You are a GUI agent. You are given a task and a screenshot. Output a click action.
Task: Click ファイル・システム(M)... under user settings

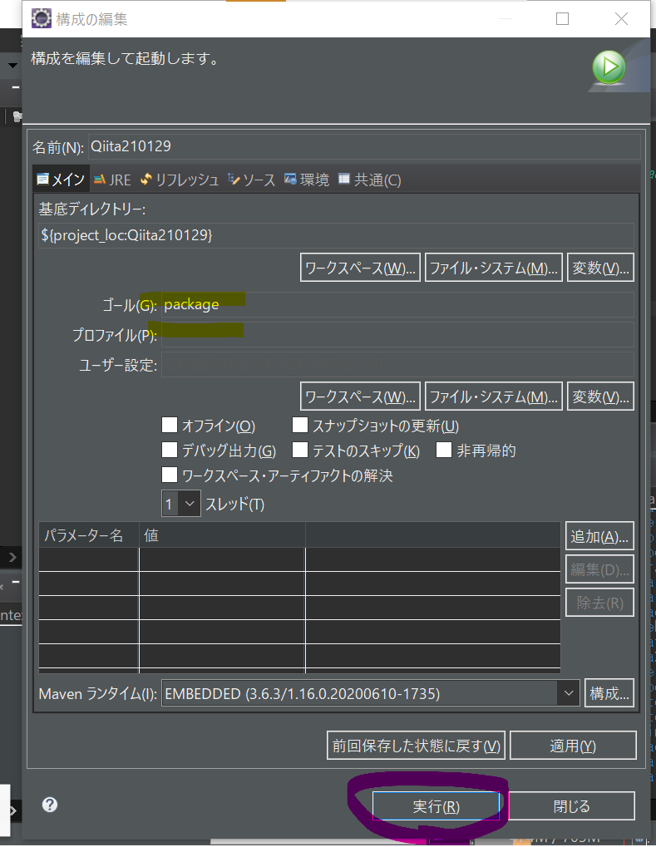click(x=494, y=397)
